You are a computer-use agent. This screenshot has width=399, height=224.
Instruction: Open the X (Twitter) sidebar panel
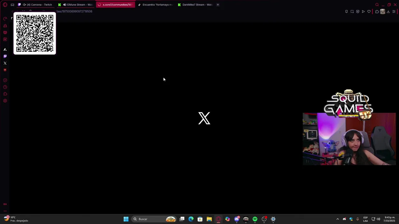[5, 63]
